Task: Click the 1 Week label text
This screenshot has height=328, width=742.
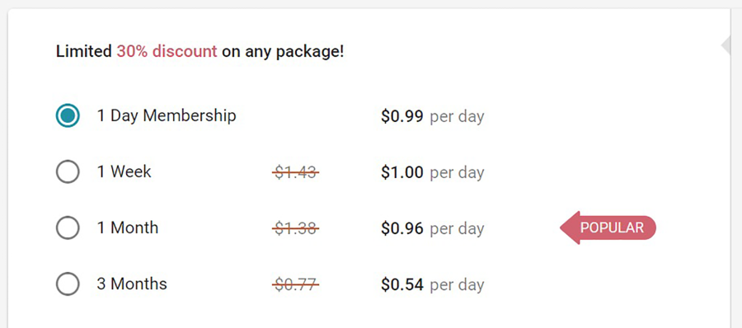Action: tap(124, 171)
